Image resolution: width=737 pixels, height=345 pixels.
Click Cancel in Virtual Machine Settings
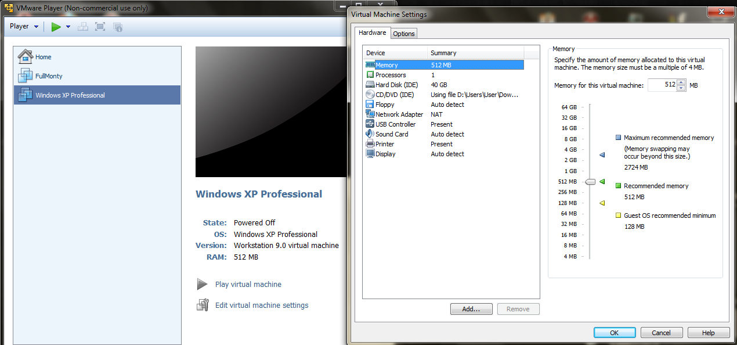click(x=662, y=333)
